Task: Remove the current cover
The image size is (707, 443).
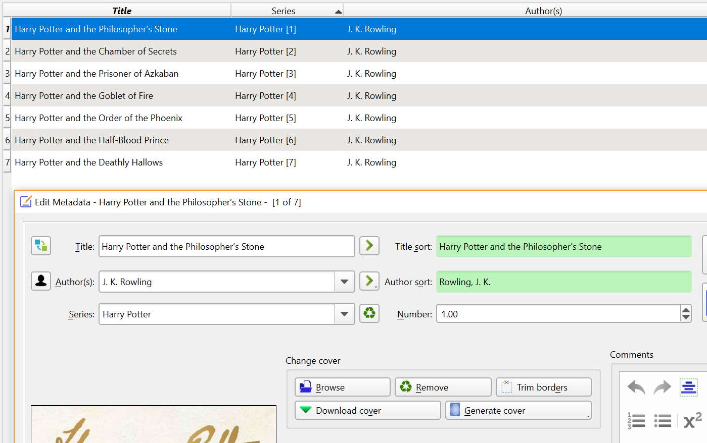Action: pyautogui.click(x=443, y=387)
